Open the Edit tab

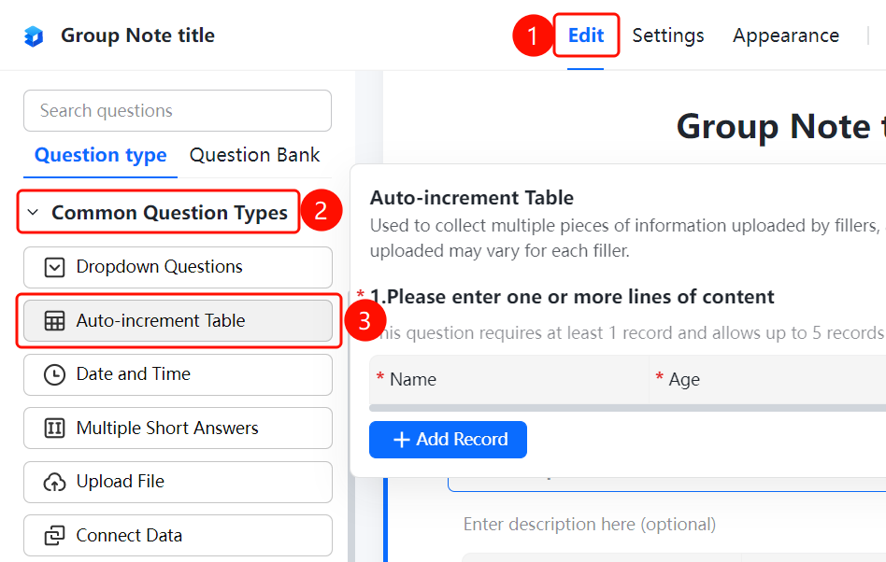[x=586, y=35]
